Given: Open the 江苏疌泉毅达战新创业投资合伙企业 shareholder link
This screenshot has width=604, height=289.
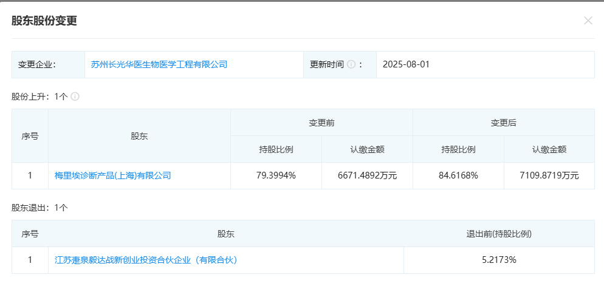Looking at the screenshot, I should tap(145, 260).
